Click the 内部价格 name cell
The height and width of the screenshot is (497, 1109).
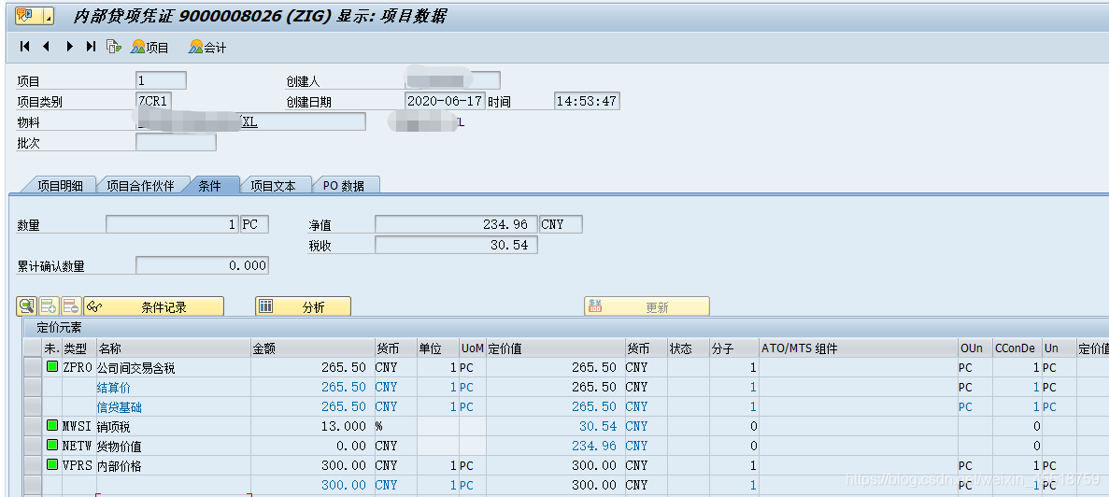tap(173, 466)
